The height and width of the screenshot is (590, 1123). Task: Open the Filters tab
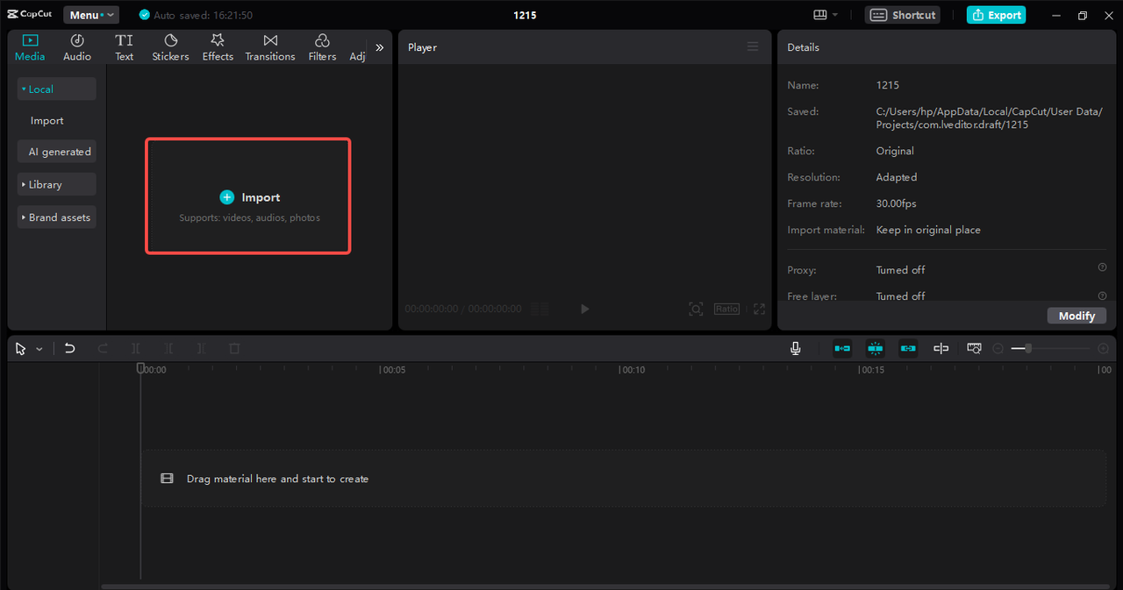pos(322,47)
